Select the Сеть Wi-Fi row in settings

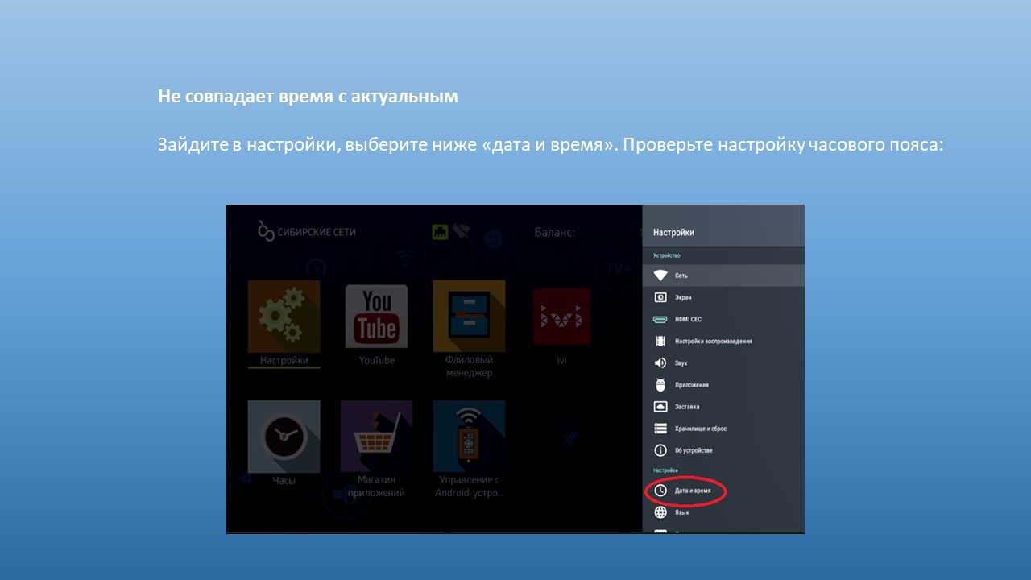tap(723, 275)
